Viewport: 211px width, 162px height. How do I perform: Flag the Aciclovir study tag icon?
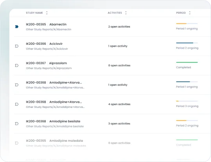17,46
